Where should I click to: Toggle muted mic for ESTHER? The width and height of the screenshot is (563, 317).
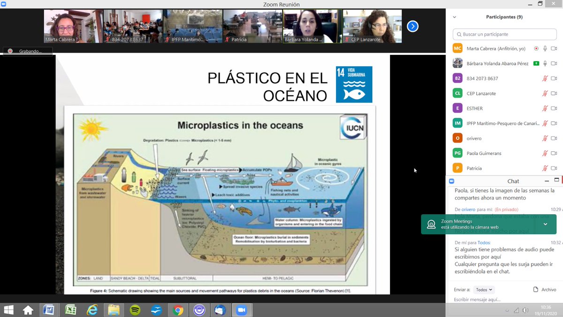coord(545,108)
